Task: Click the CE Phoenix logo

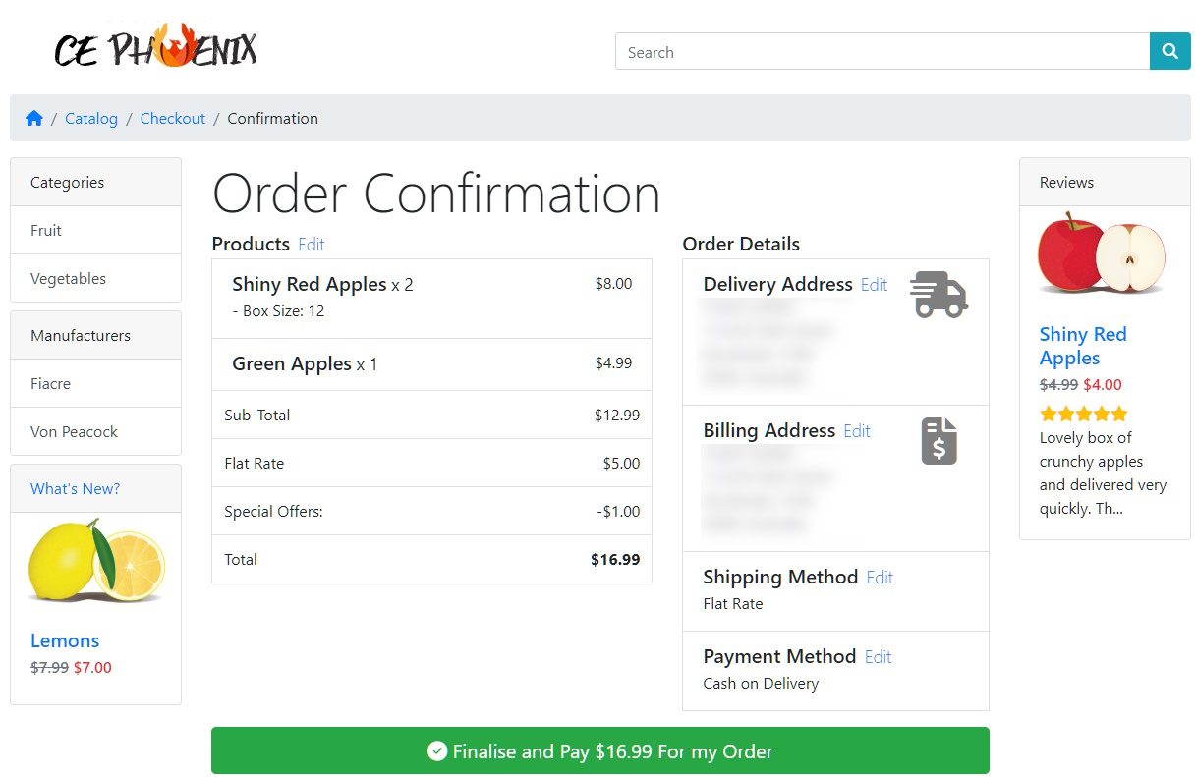Action: click(155, 48)
